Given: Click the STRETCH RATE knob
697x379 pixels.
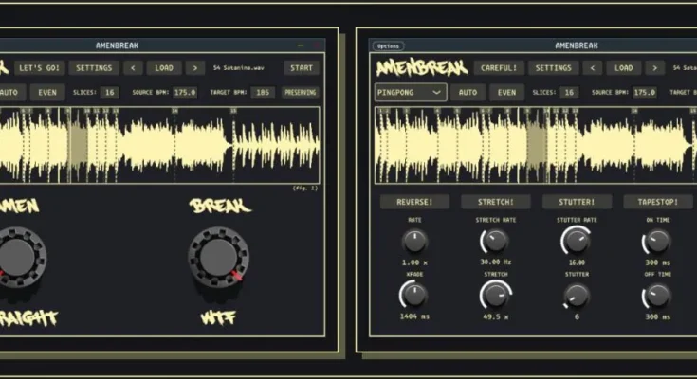Looking at the screenshot, I should [x=494, y=241].
